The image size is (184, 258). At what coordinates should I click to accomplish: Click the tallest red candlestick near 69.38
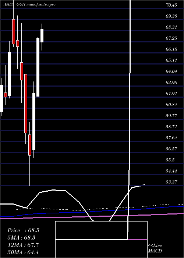[14, 32]
